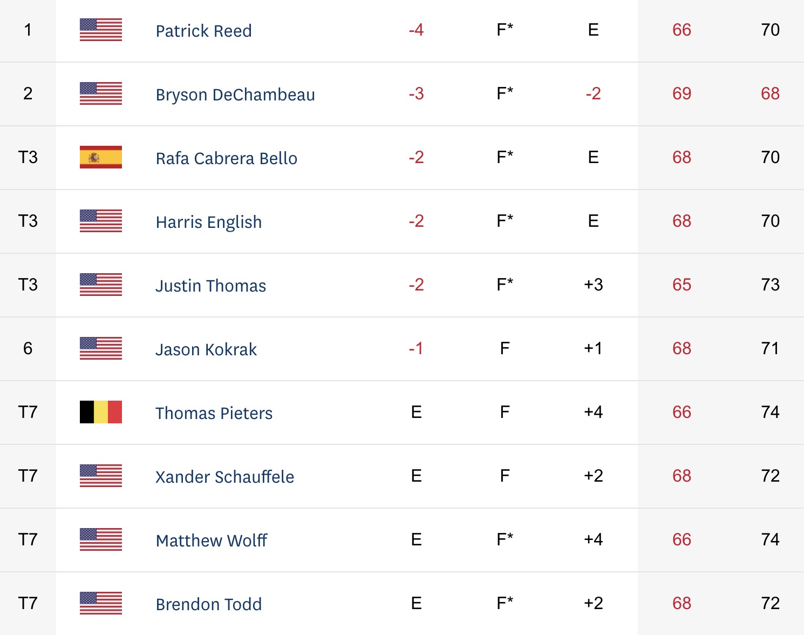Click the USA flag beside Brendon Todd
Screen dimensions: 804x635
point(101,603)
